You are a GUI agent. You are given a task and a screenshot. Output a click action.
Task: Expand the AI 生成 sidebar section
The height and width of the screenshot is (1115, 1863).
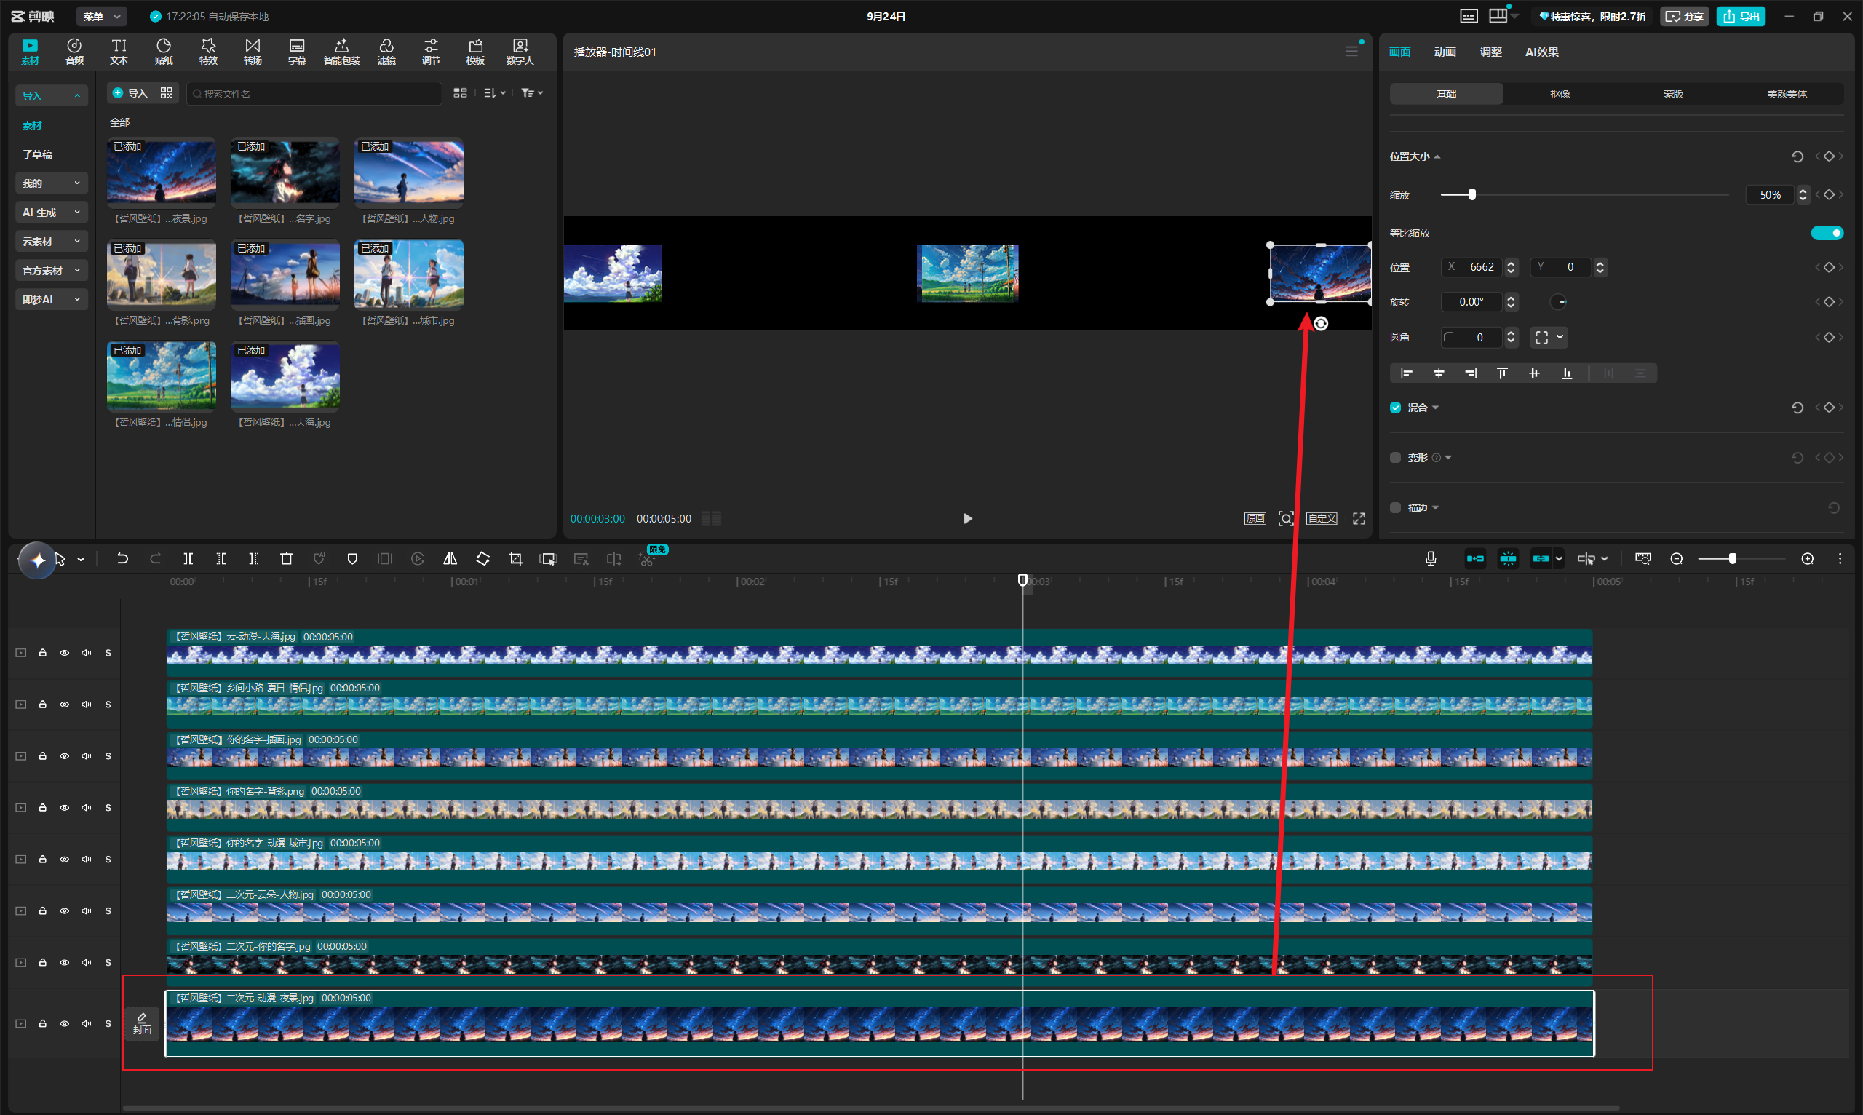tap(51, 213)
